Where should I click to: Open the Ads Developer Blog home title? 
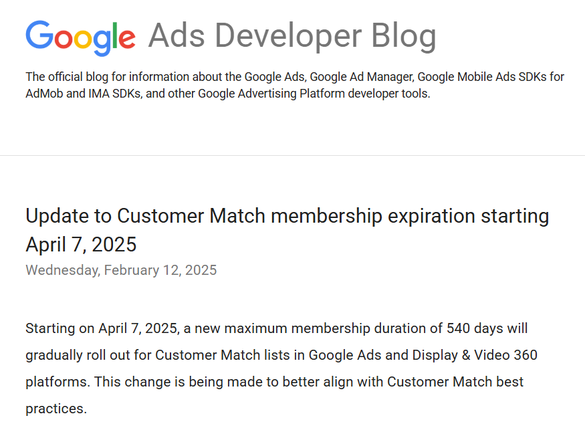click(x=292, y=36)
